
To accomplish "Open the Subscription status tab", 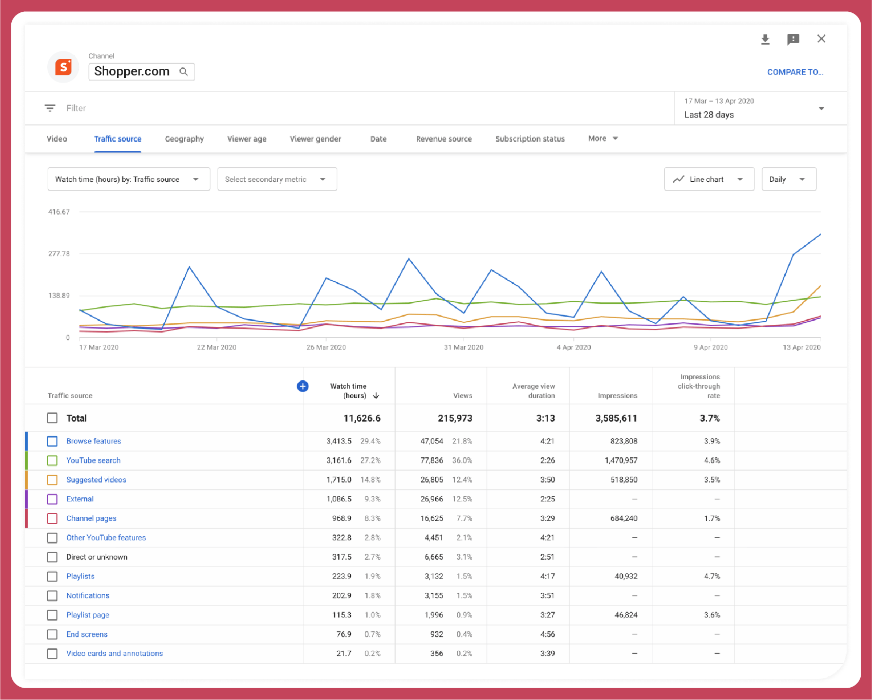I will point(530,139).
